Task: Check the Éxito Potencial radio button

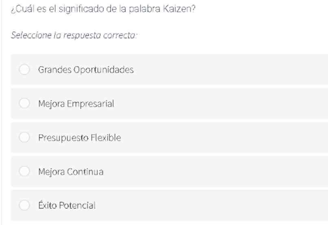Action: click(24, 205)
